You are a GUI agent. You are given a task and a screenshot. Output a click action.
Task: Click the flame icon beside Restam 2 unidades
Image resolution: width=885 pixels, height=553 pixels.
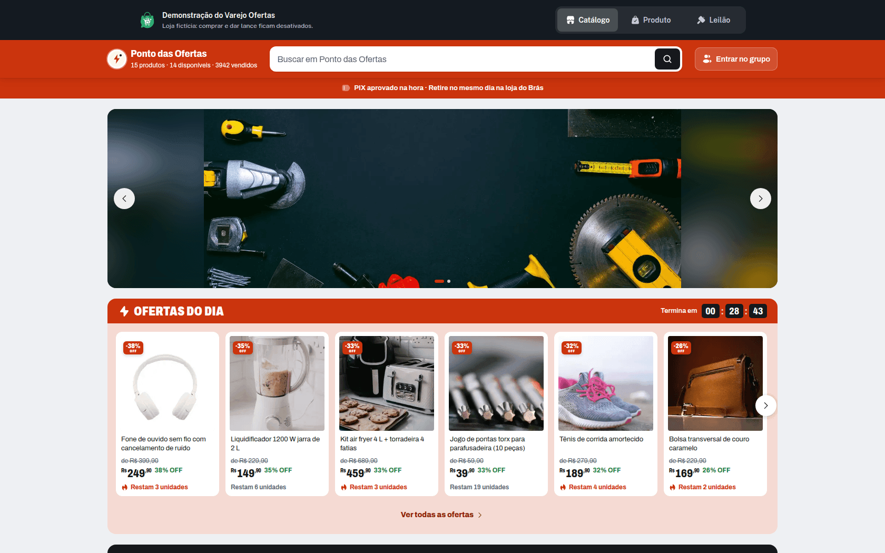(x=673, y=487)
